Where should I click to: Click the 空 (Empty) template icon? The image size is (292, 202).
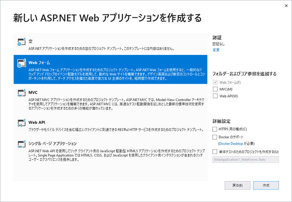click(x=21, y=42)
